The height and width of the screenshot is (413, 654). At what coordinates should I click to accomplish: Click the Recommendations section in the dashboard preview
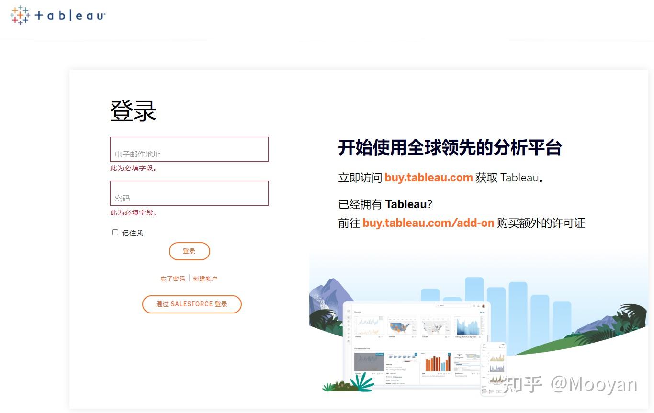click(362, 348)
